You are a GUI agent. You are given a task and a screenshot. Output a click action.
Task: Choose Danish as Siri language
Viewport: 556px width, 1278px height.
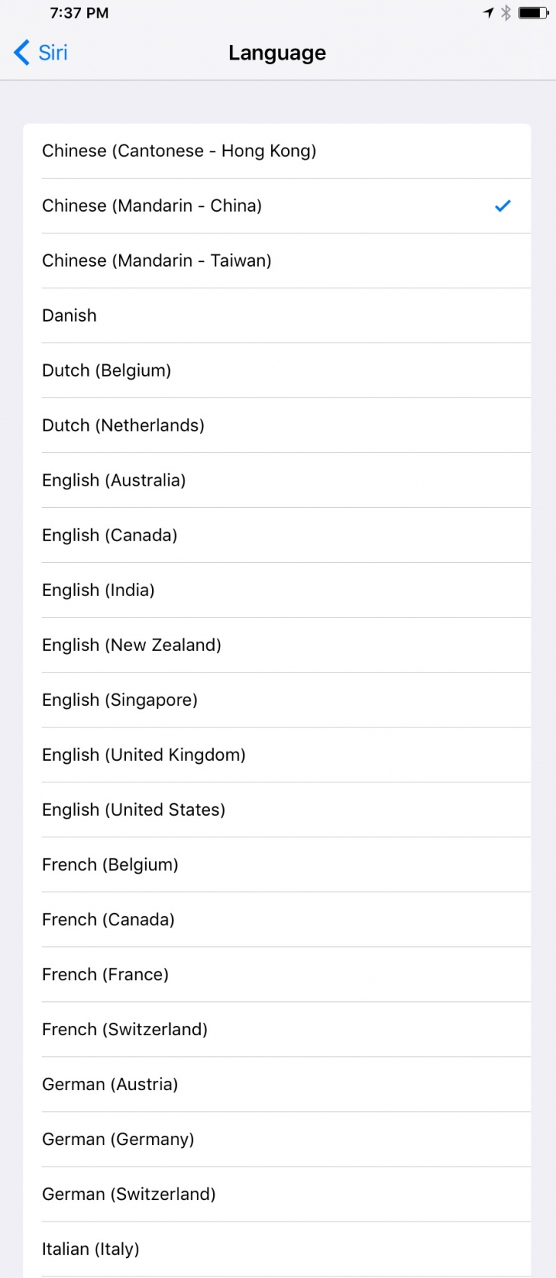(277, 315)
